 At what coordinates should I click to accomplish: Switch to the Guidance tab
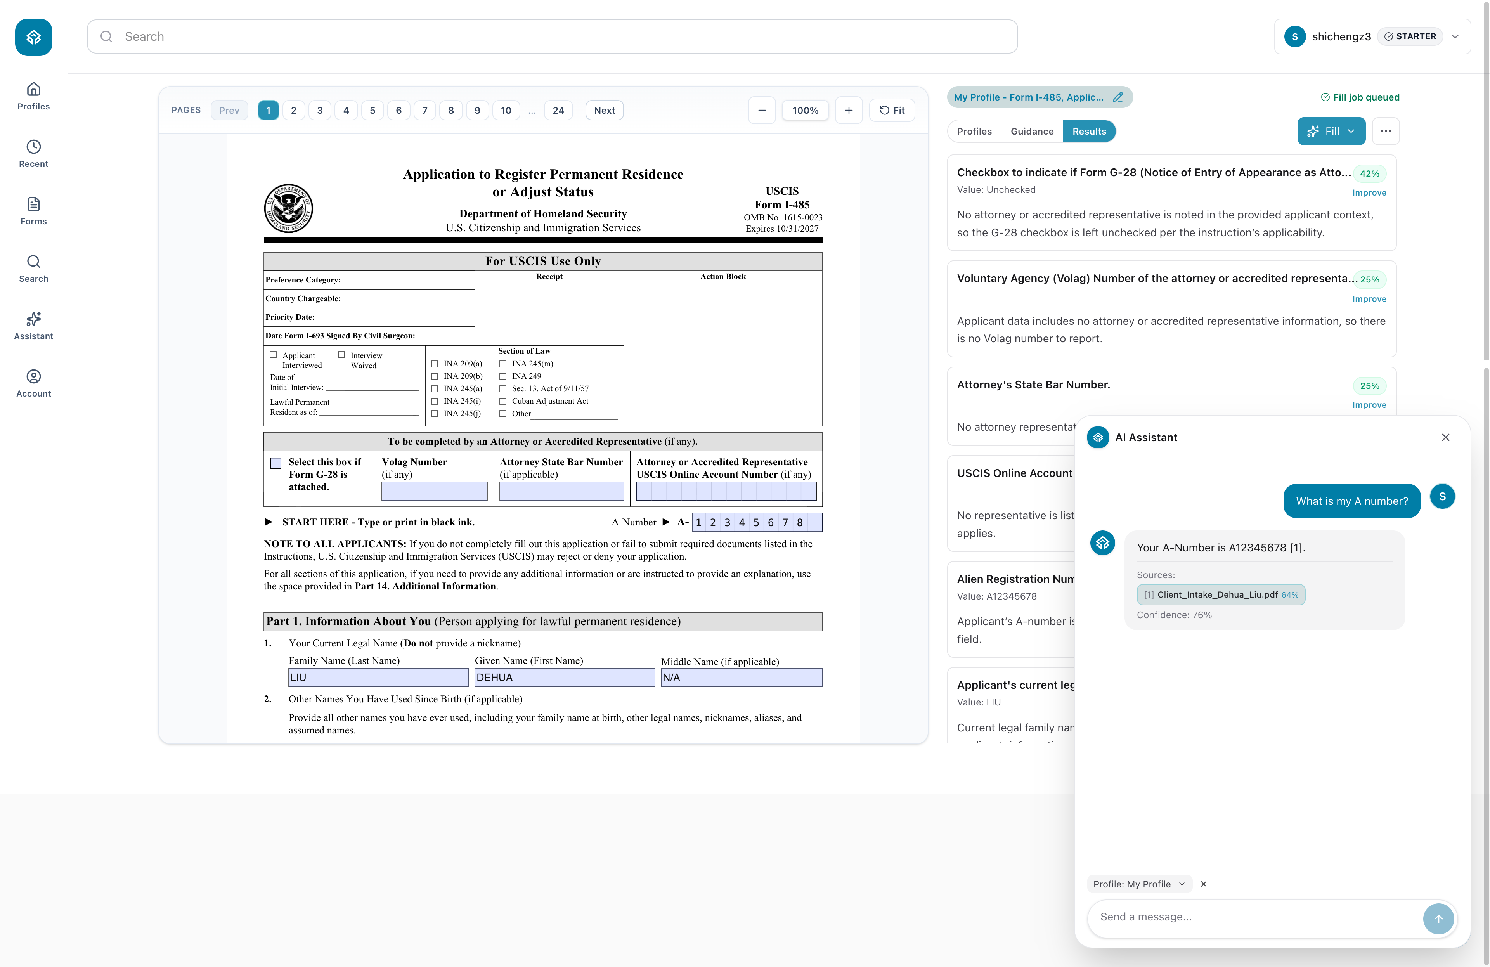[1032, 131]
